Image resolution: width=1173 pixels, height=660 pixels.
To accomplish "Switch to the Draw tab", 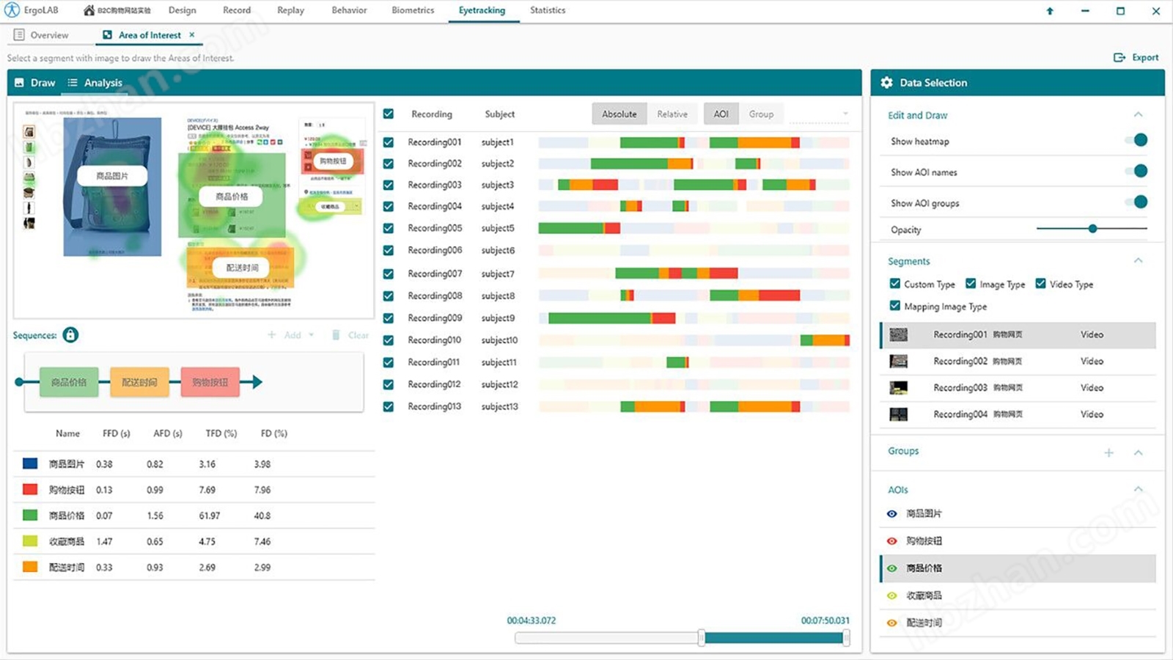I will tap(35, 83).
